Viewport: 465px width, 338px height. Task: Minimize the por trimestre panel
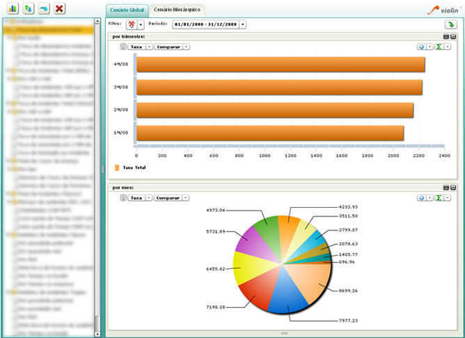(x=446, y=36)
